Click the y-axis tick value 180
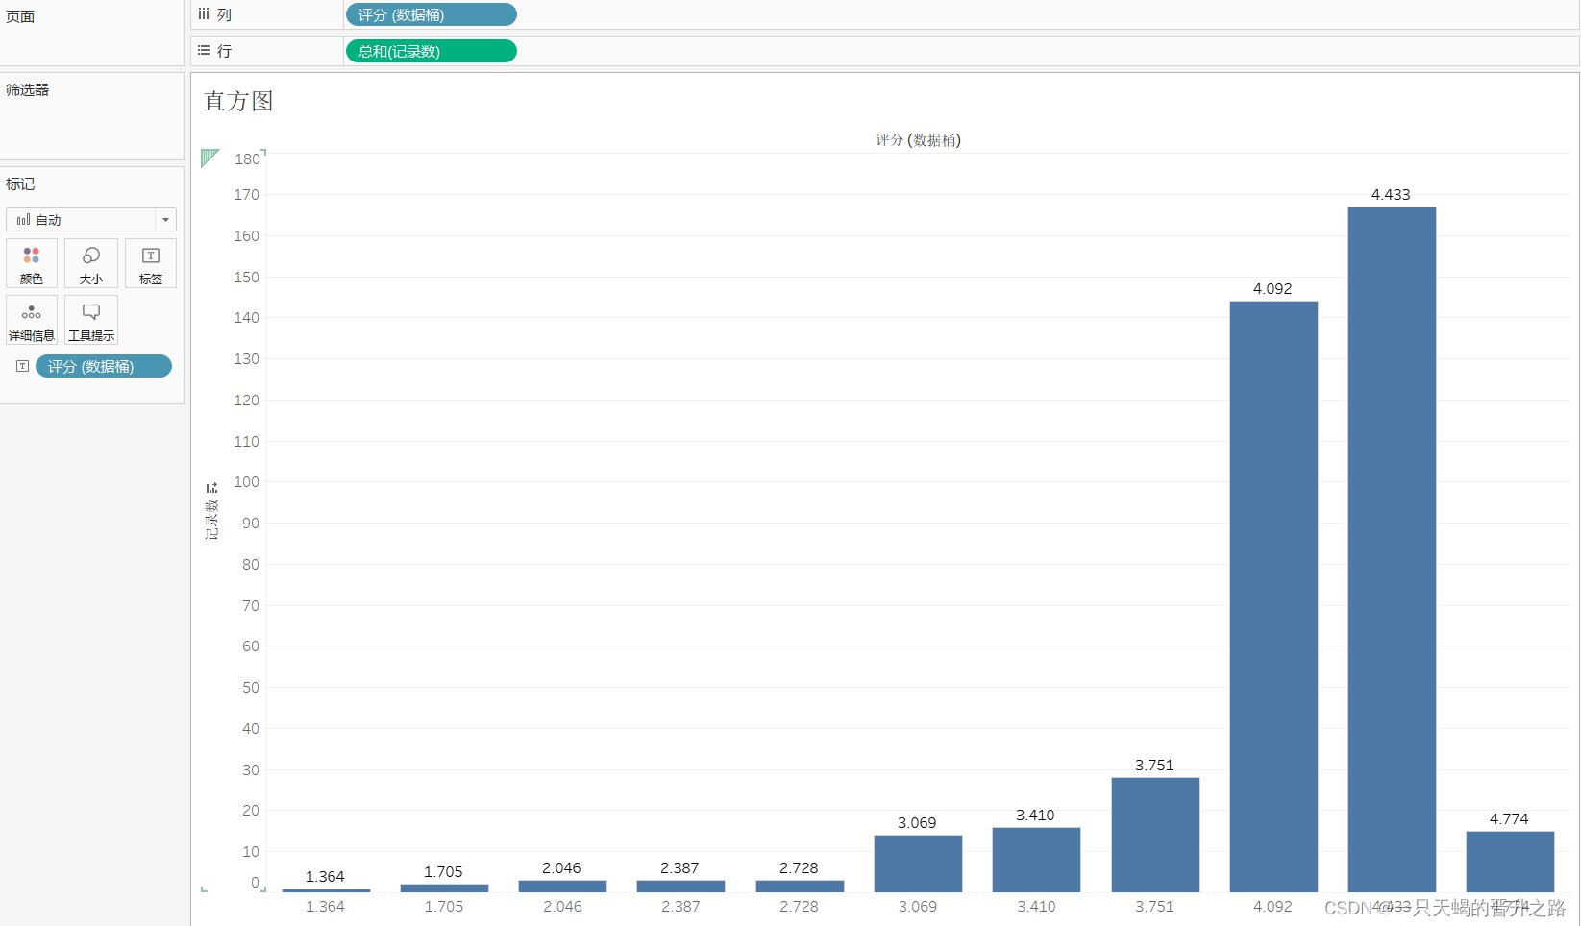The height and width of the screenshot is (926, 1581). coord(247,159)
